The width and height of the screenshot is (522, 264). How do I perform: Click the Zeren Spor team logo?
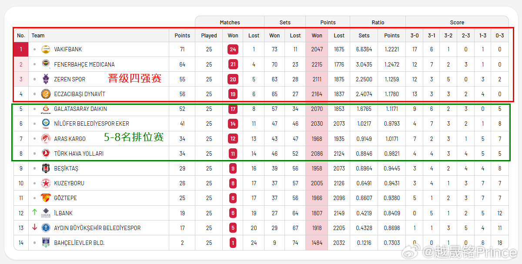pyautogui.click(x=46, y=79)
